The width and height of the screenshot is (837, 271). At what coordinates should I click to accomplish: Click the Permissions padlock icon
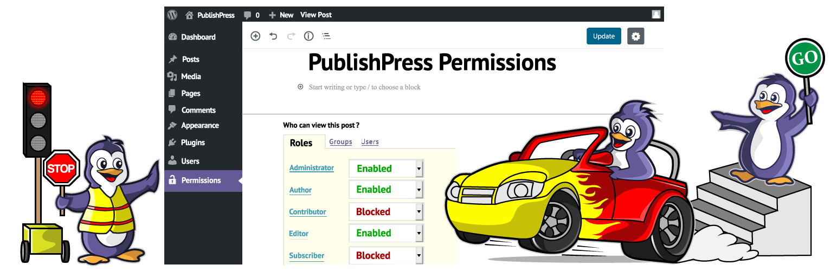[172, 180]
